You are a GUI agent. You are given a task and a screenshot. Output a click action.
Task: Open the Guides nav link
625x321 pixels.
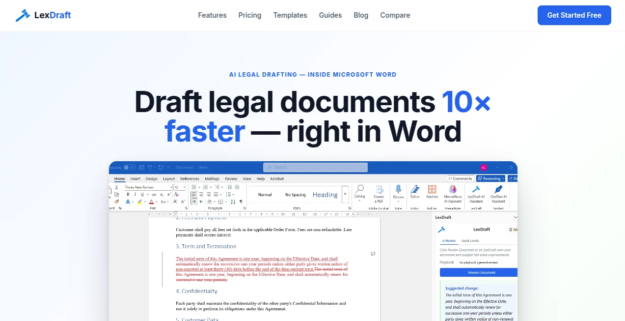(330, 15)
